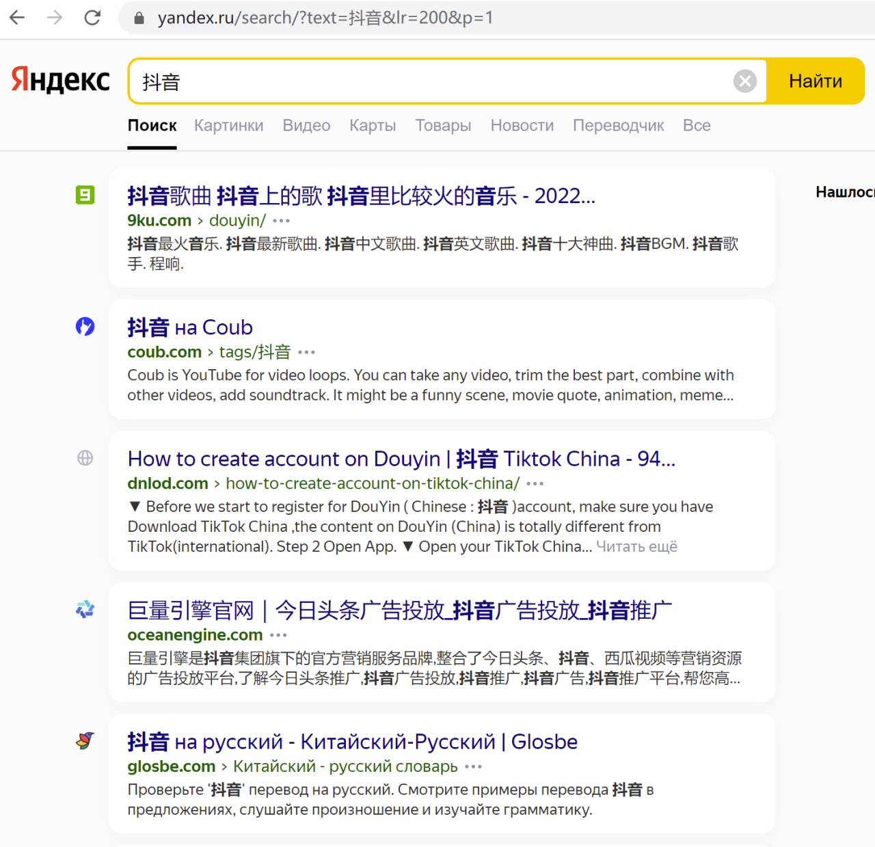Open the options dots next to 9ku.com
This screenshot has width=875, height=847.
tap(280, 221)
